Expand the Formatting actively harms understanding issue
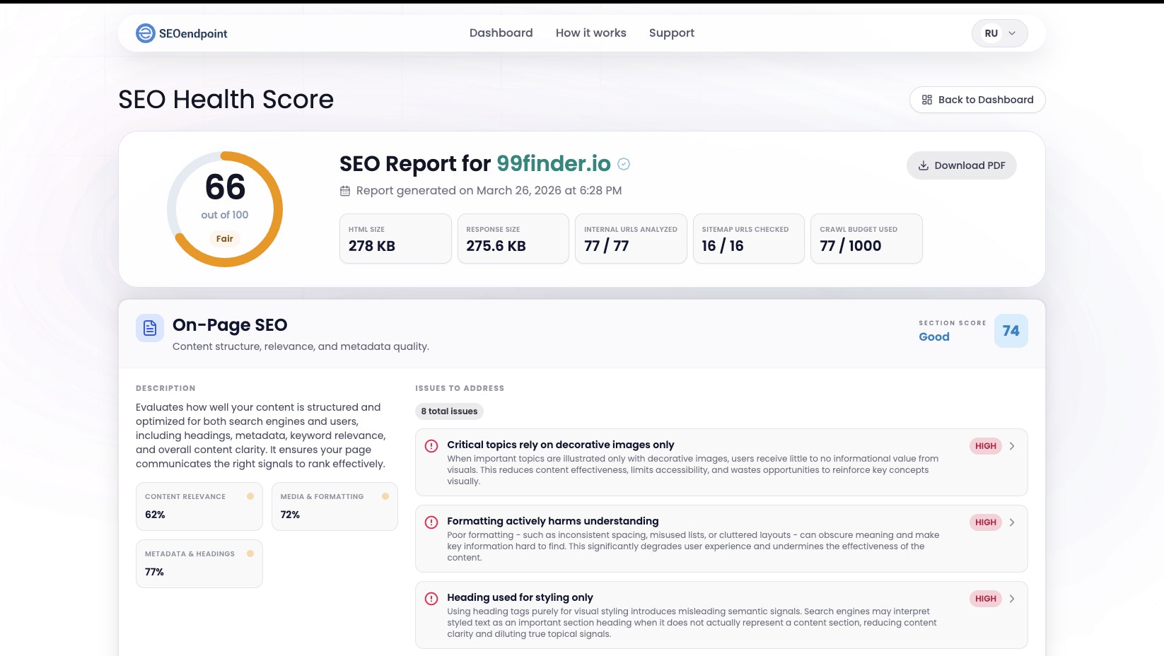The width and height of the screenshot is (1164, 656). (x=1012, y=522)
